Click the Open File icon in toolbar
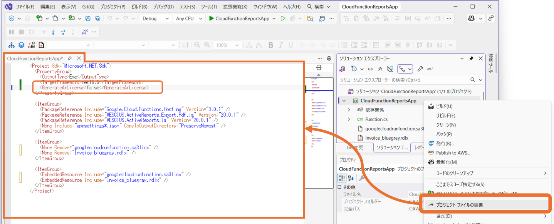Screen dimensions: 554x224 coord(55,18)
